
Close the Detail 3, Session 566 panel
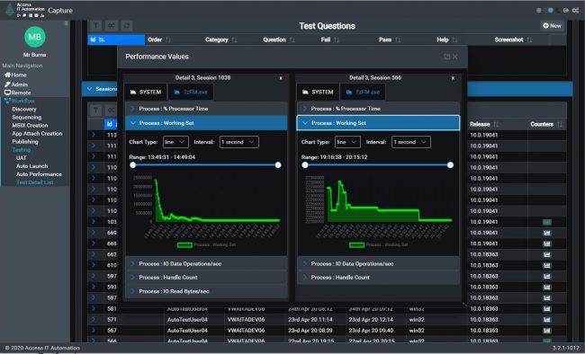[453, 78]
